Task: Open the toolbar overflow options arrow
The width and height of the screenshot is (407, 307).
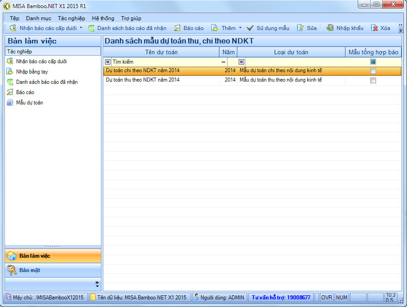Action: 401,28
